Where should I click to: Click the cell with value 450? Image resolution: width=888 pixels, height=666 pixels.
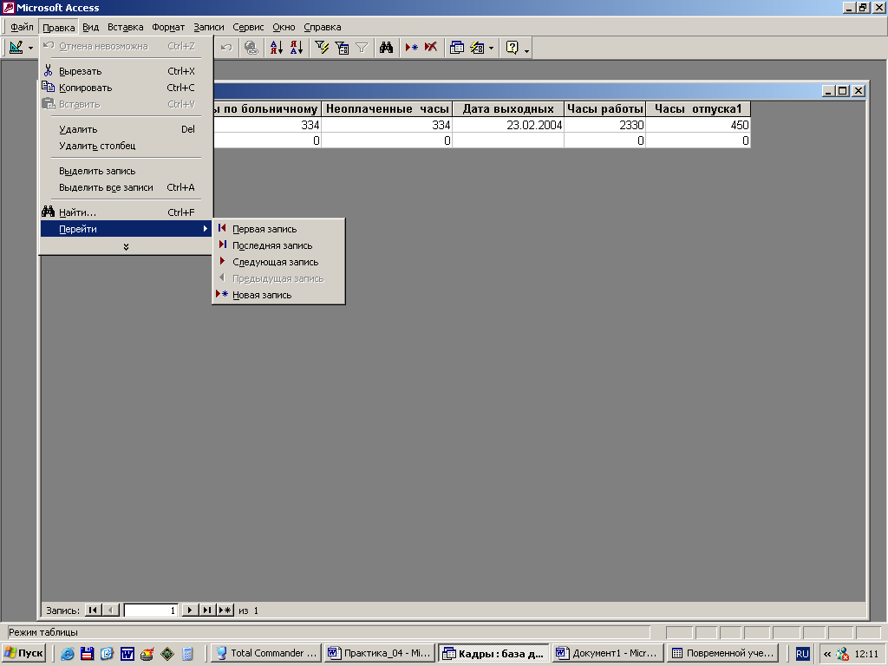pos(698,125)
